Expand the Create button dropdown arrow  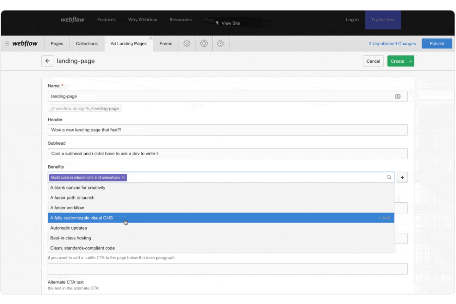(x=411, y=61)
